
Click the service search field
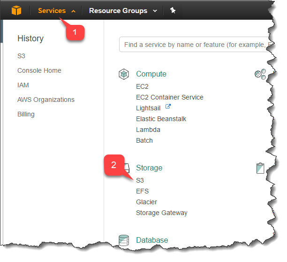click(195, 45)
